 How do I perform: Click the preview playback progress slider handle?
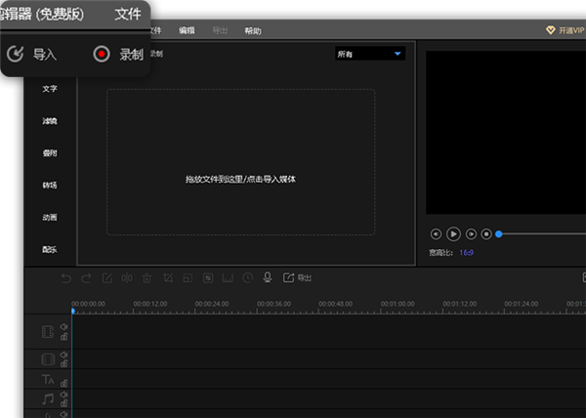(499, 234)
